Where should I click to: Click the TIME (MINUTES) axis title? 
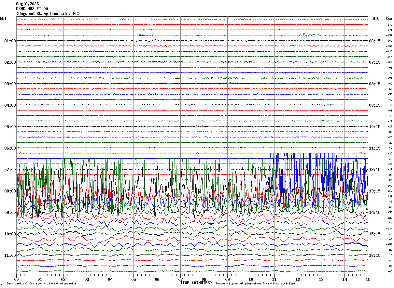tap(196, 283)
